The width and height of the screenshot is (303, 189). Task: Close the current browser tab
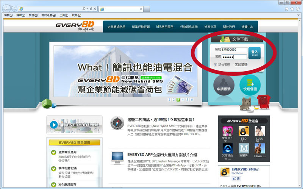click(141, 9)
